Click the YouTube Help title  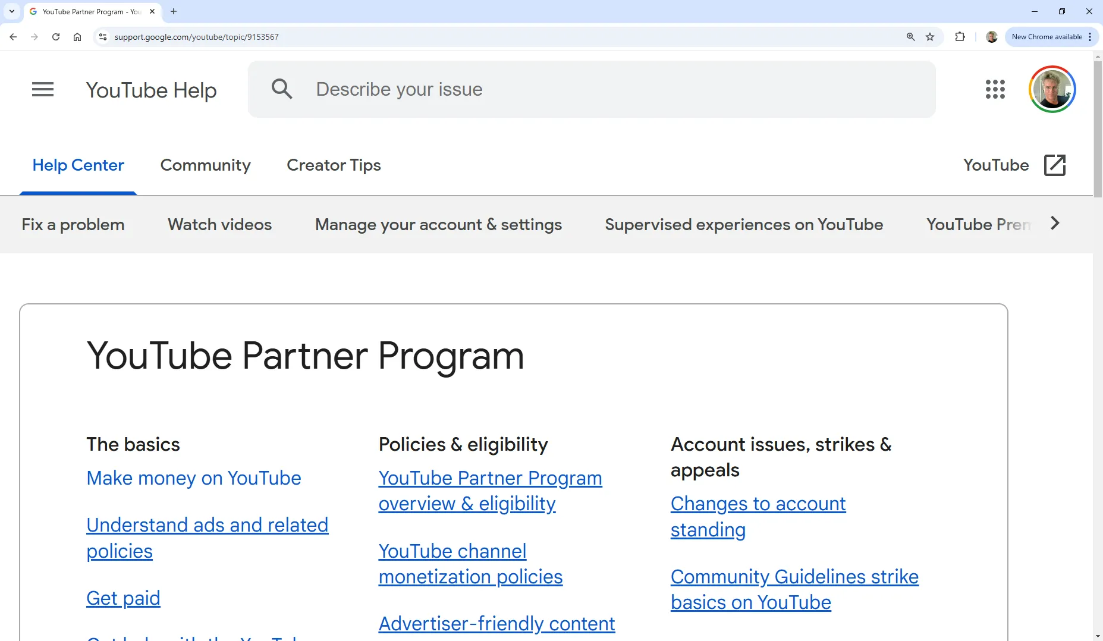coord(151,90)
